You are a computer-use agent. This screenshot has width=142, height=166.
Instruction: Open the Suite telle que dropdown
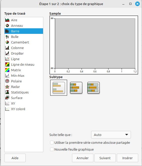[111, 135]
